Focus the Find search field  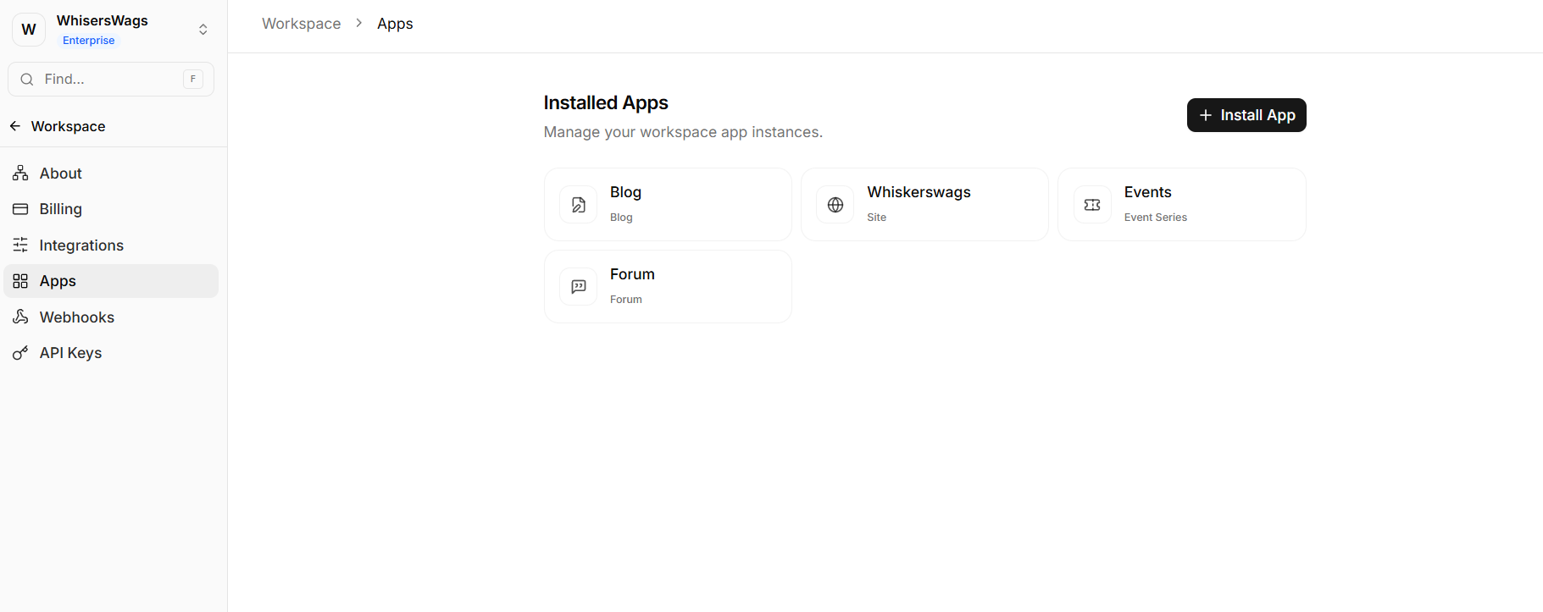[110, 80]
